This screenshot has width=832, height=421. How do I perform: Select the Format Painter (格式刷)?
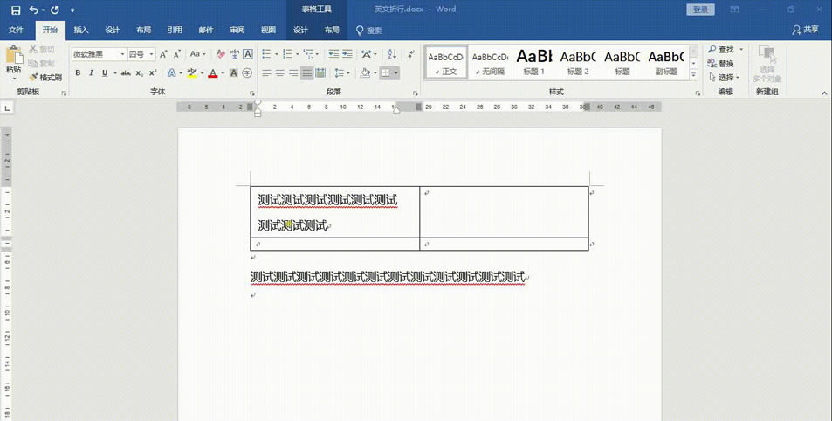pos(45,77)
